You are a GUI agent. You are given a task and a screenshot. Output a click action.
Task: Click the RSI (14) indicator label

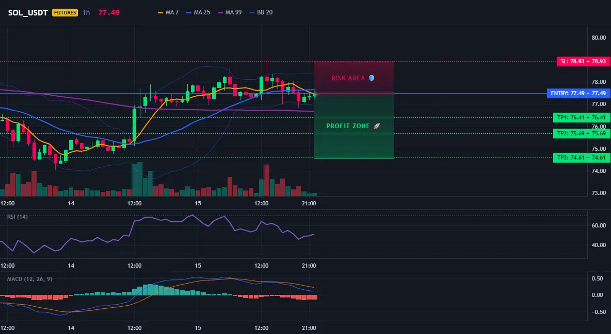(x=18, y=217)
